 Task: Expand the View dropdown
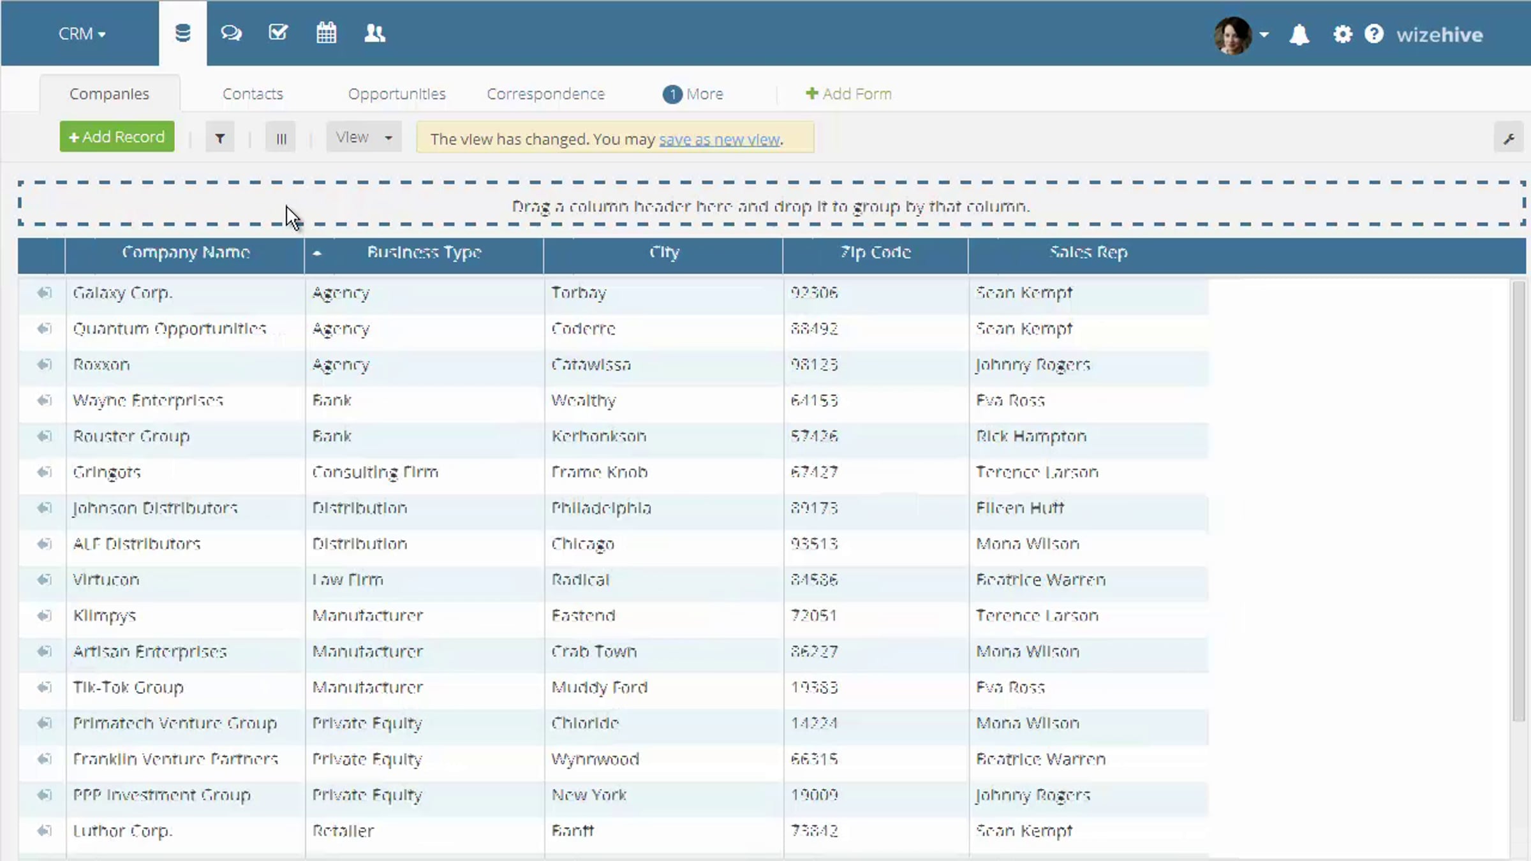tap(364, 137)
